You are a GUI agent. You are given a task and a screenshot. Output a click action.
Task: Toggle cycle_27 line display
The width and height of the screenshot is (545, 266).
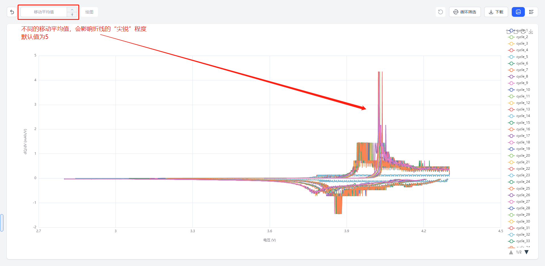pyautogui.click(x=519, y=202)
